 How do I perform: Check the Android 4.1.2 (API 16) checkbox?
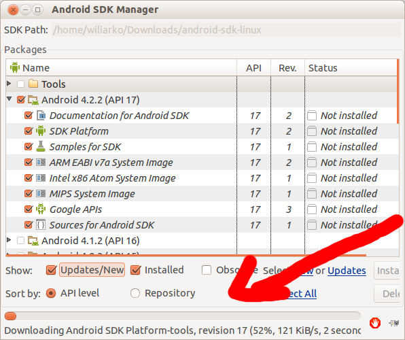[20, 241]
